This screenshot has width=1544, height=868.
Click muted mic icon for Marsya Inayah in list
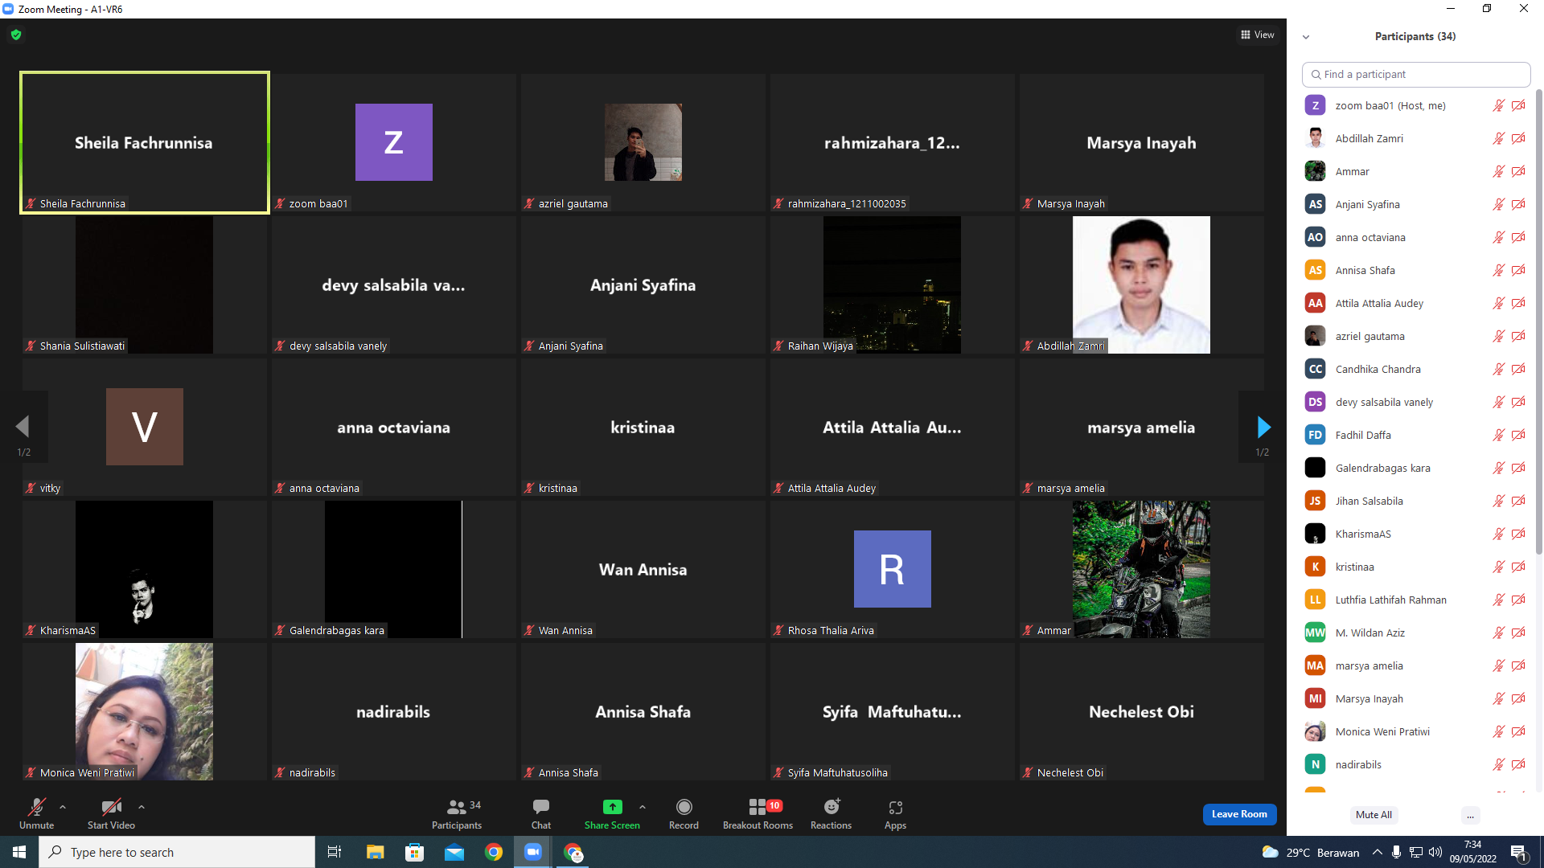1498,698
